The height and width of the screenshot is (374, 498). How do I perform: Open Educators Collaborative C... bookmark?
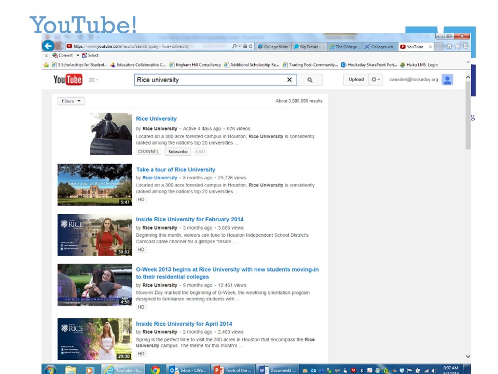click(x=138, y=64)
